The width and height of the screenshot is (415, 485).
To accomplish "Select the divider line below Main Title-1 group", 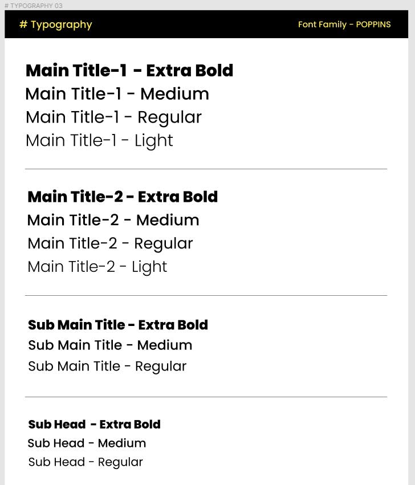I will click(x=206, y=169).
